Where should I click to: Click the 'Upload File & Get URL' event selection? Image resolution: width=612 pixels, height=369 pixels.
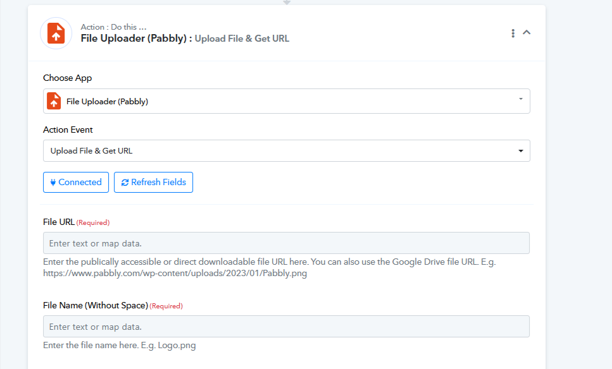click(92, 151)
